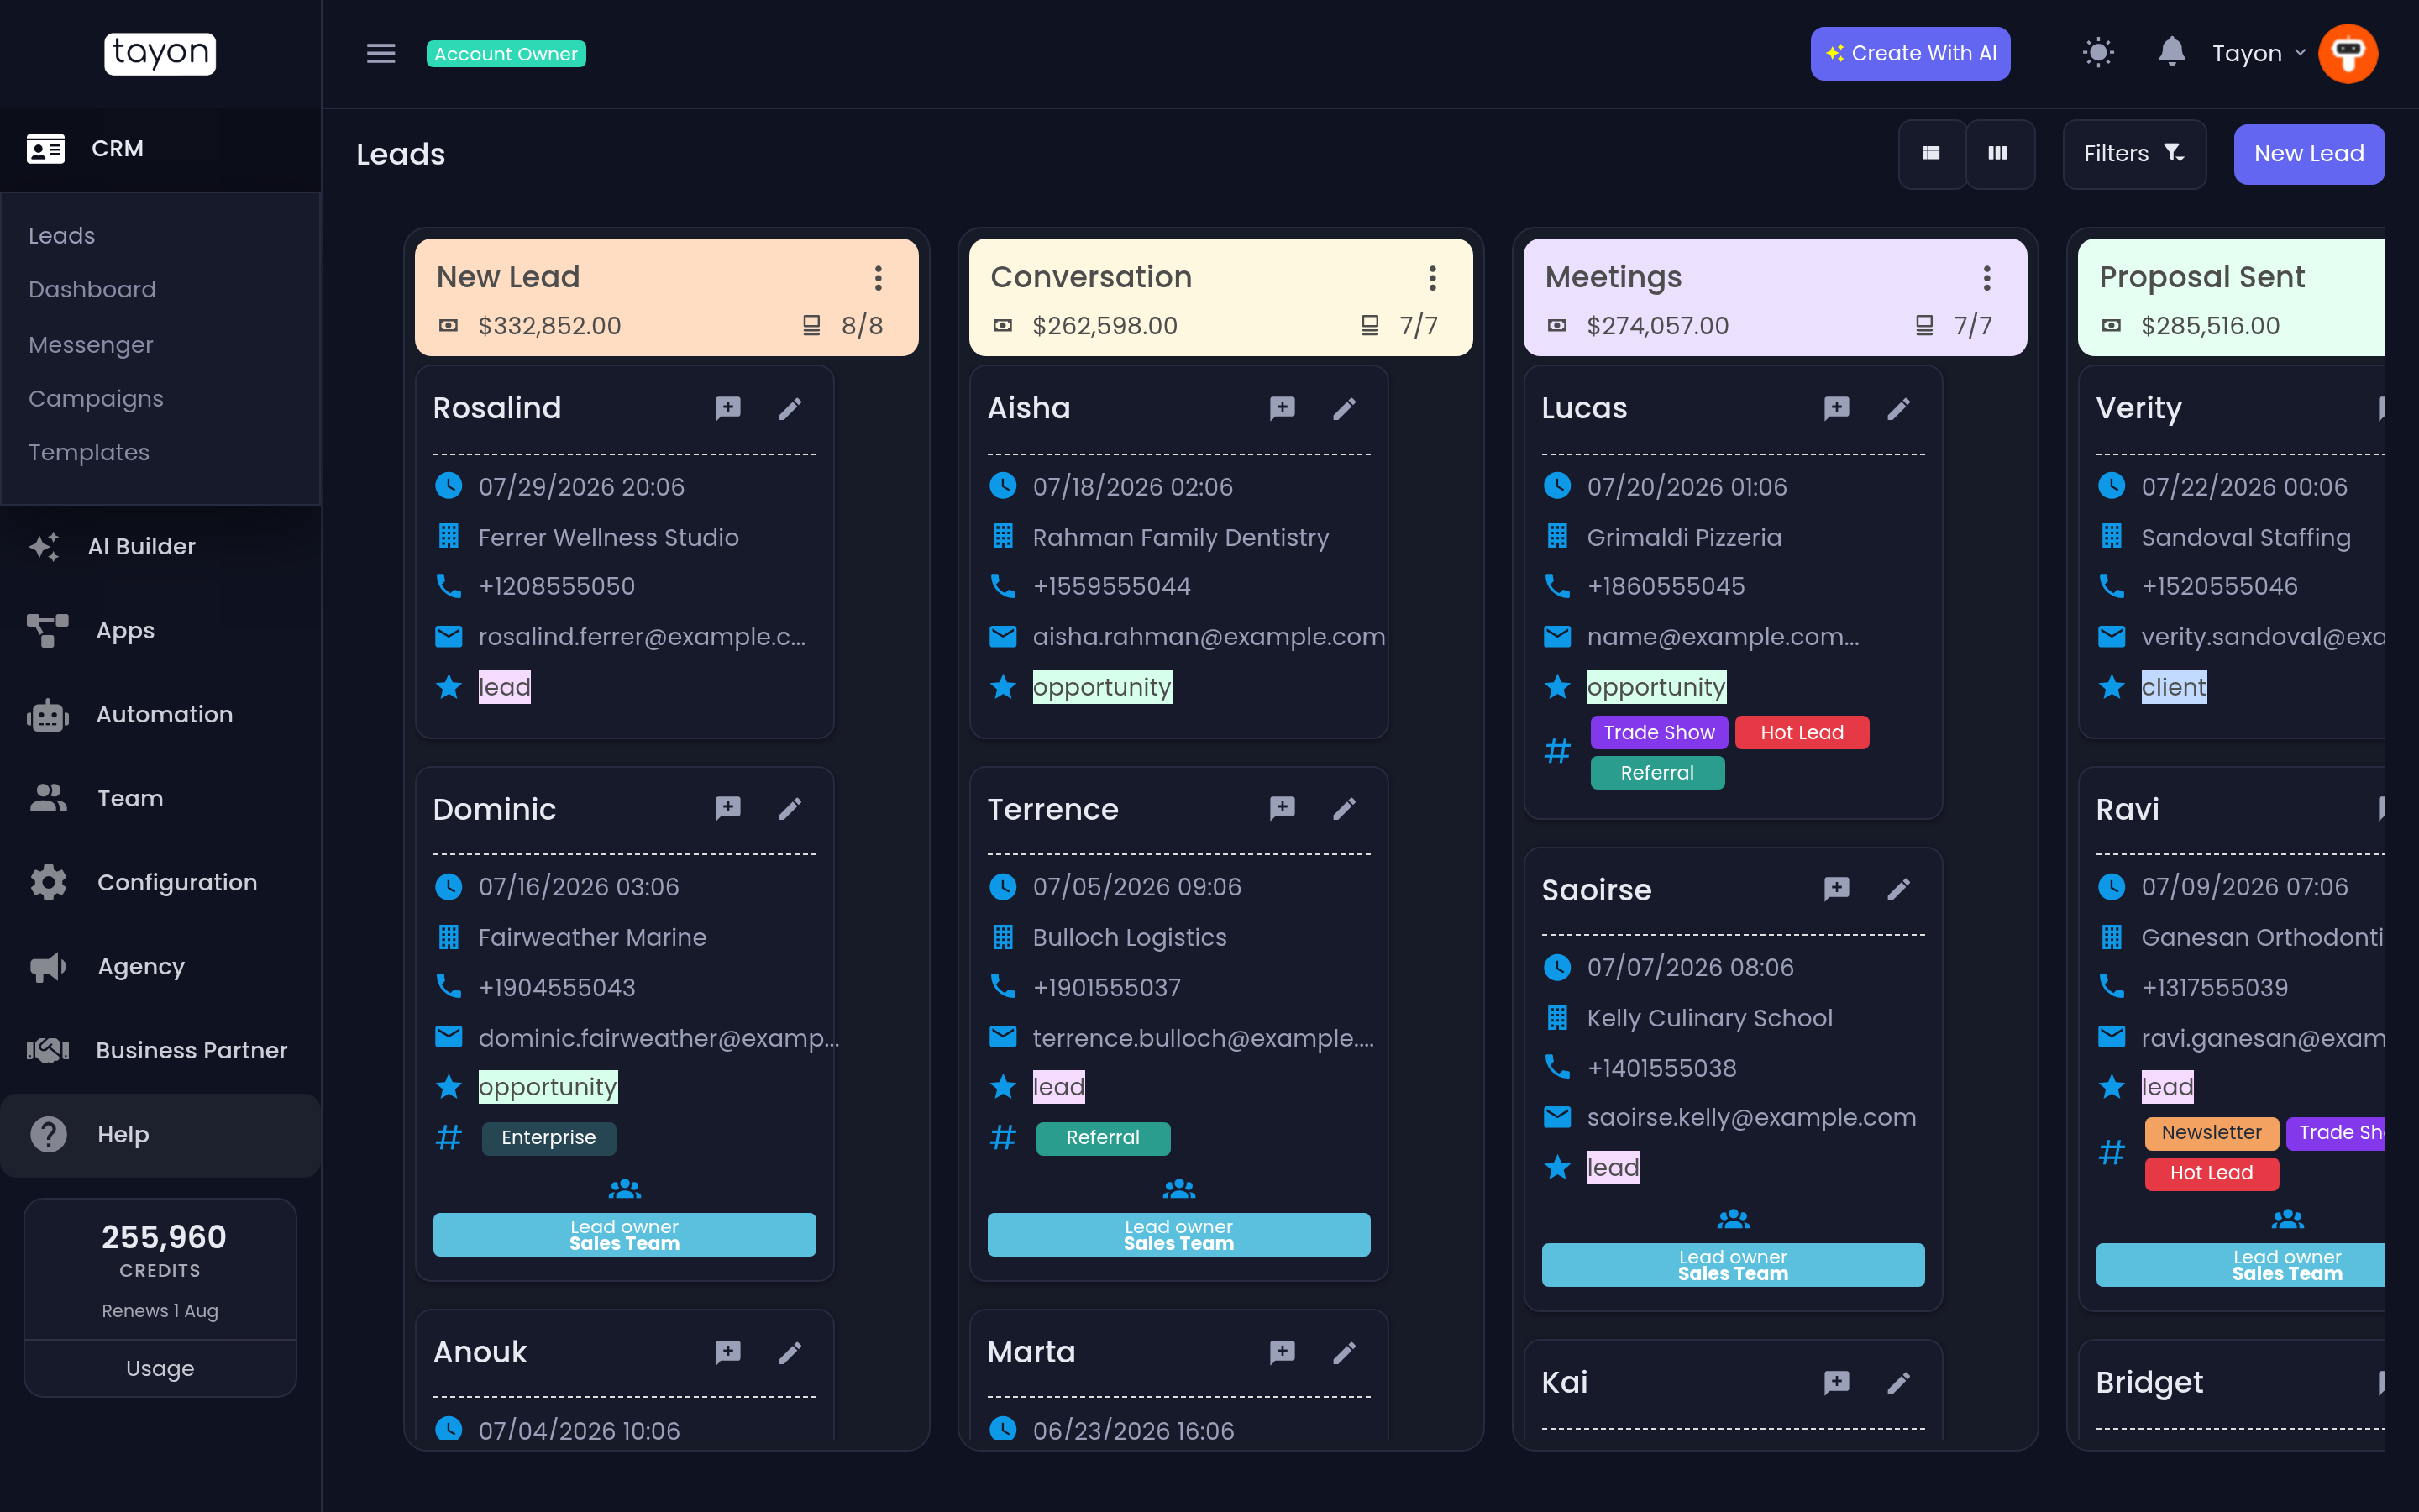The width and height of the screenshot is (2419, 1512).
Task: Open the Tayon account dropdown
Action: pyautogui.click(x=2258, y=54)
